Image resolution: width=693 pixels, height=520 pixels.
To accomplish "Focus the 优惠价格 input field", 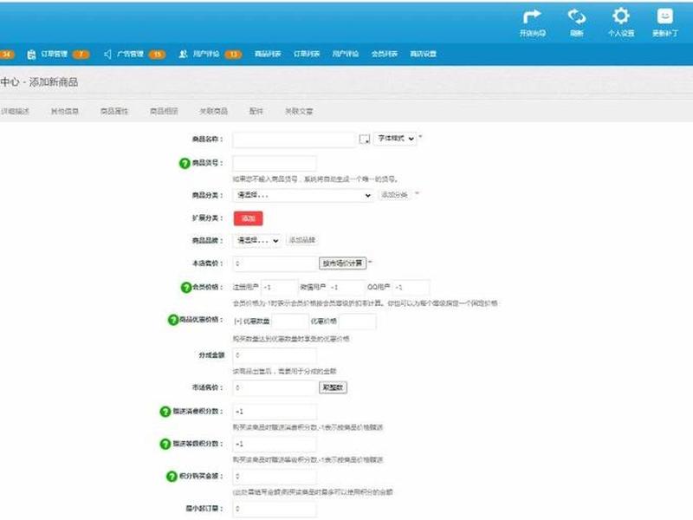I will 358,322.
